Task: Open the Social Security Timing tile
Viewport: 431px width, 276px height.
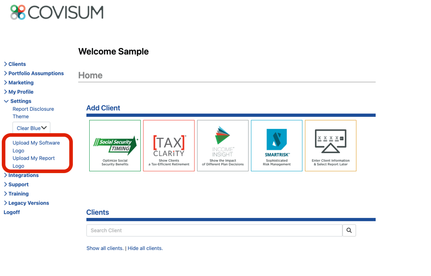Action: (x=115, y=145)
